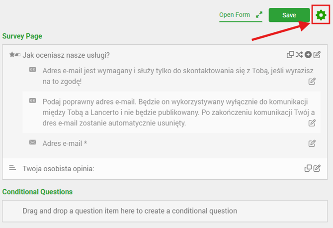Edit the 'Twoja osobista opinia' question

coord(317,168)
